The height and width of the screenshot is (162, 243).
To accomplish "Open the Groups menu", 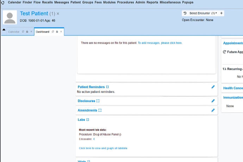I will (88, 2).
